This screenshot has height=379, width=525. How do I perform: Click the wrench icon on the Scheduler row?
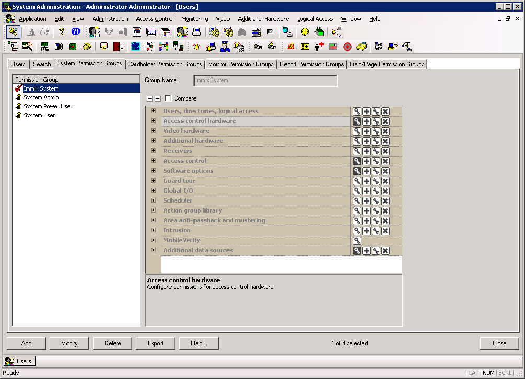tap(376, 200)
